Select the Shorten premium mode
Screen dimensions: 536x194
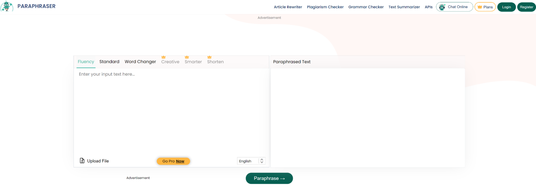coord(215,62)
